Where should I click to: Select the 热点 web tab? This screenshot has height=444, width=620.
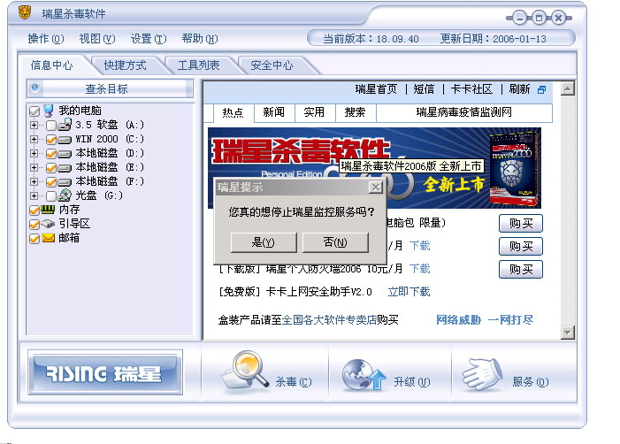tap(233, 112)
